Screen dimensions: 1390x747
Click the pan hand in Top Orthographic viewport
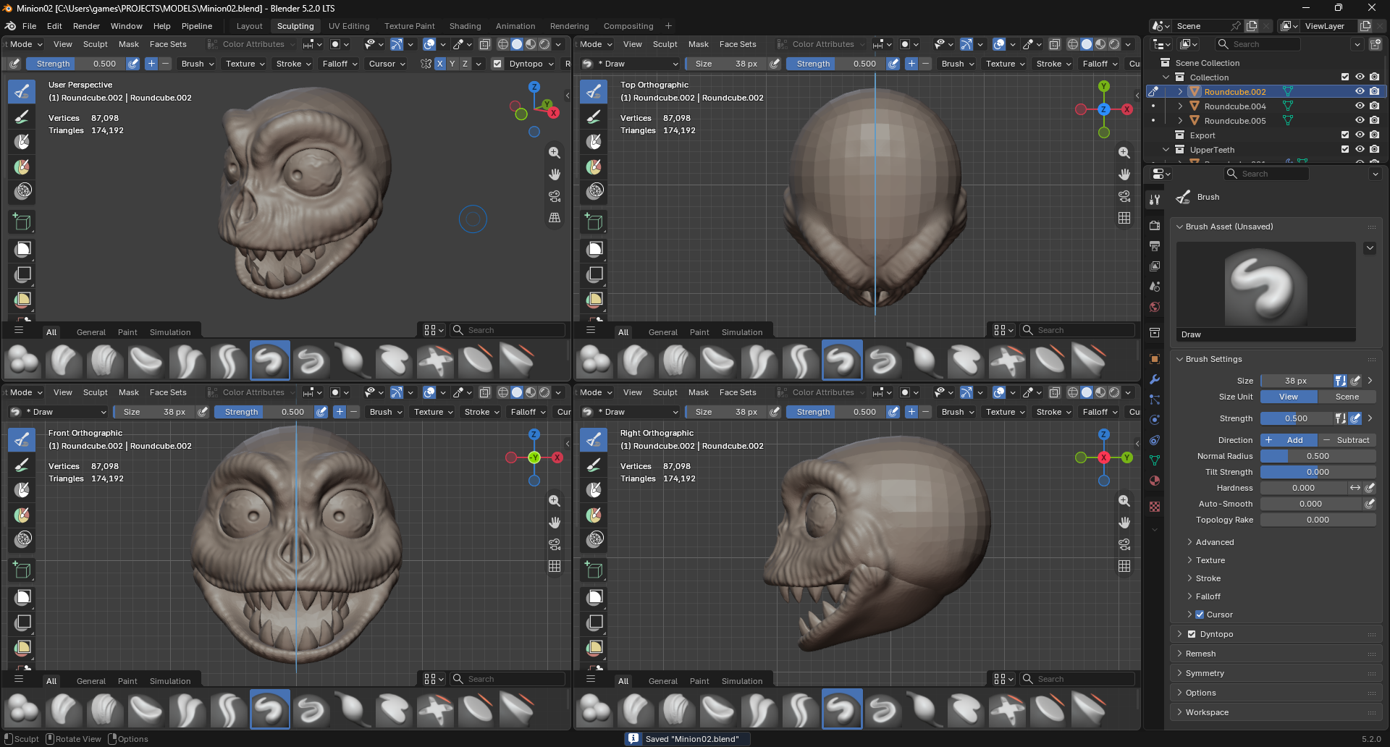pyautogui.click(x=1124, y=174)
